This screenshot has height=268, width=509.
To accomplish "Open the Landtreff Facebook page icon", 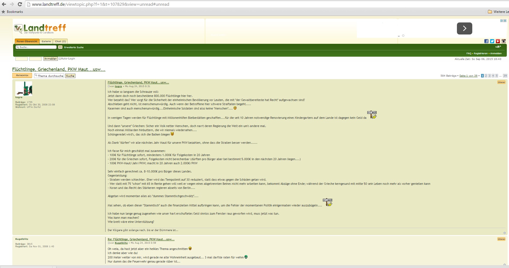I will pyautogui.click(x=486, y=41).
